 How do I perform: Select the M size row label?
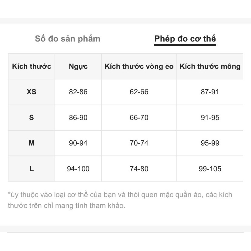32,143
